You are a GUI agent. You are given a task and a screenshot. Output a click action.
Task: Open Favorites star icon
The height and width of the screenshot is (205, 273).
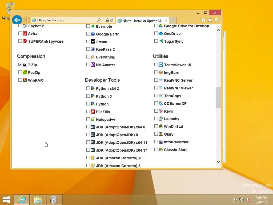point(210,20)
